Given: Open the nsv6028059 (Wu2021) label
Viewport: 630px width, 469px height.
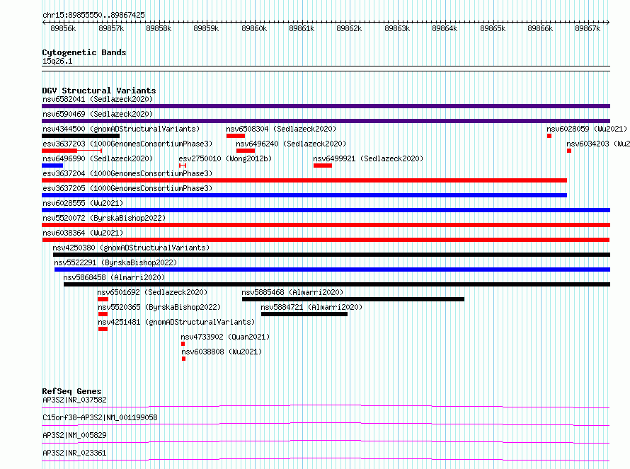Looking at the screenshot, I should pos(587,129).
